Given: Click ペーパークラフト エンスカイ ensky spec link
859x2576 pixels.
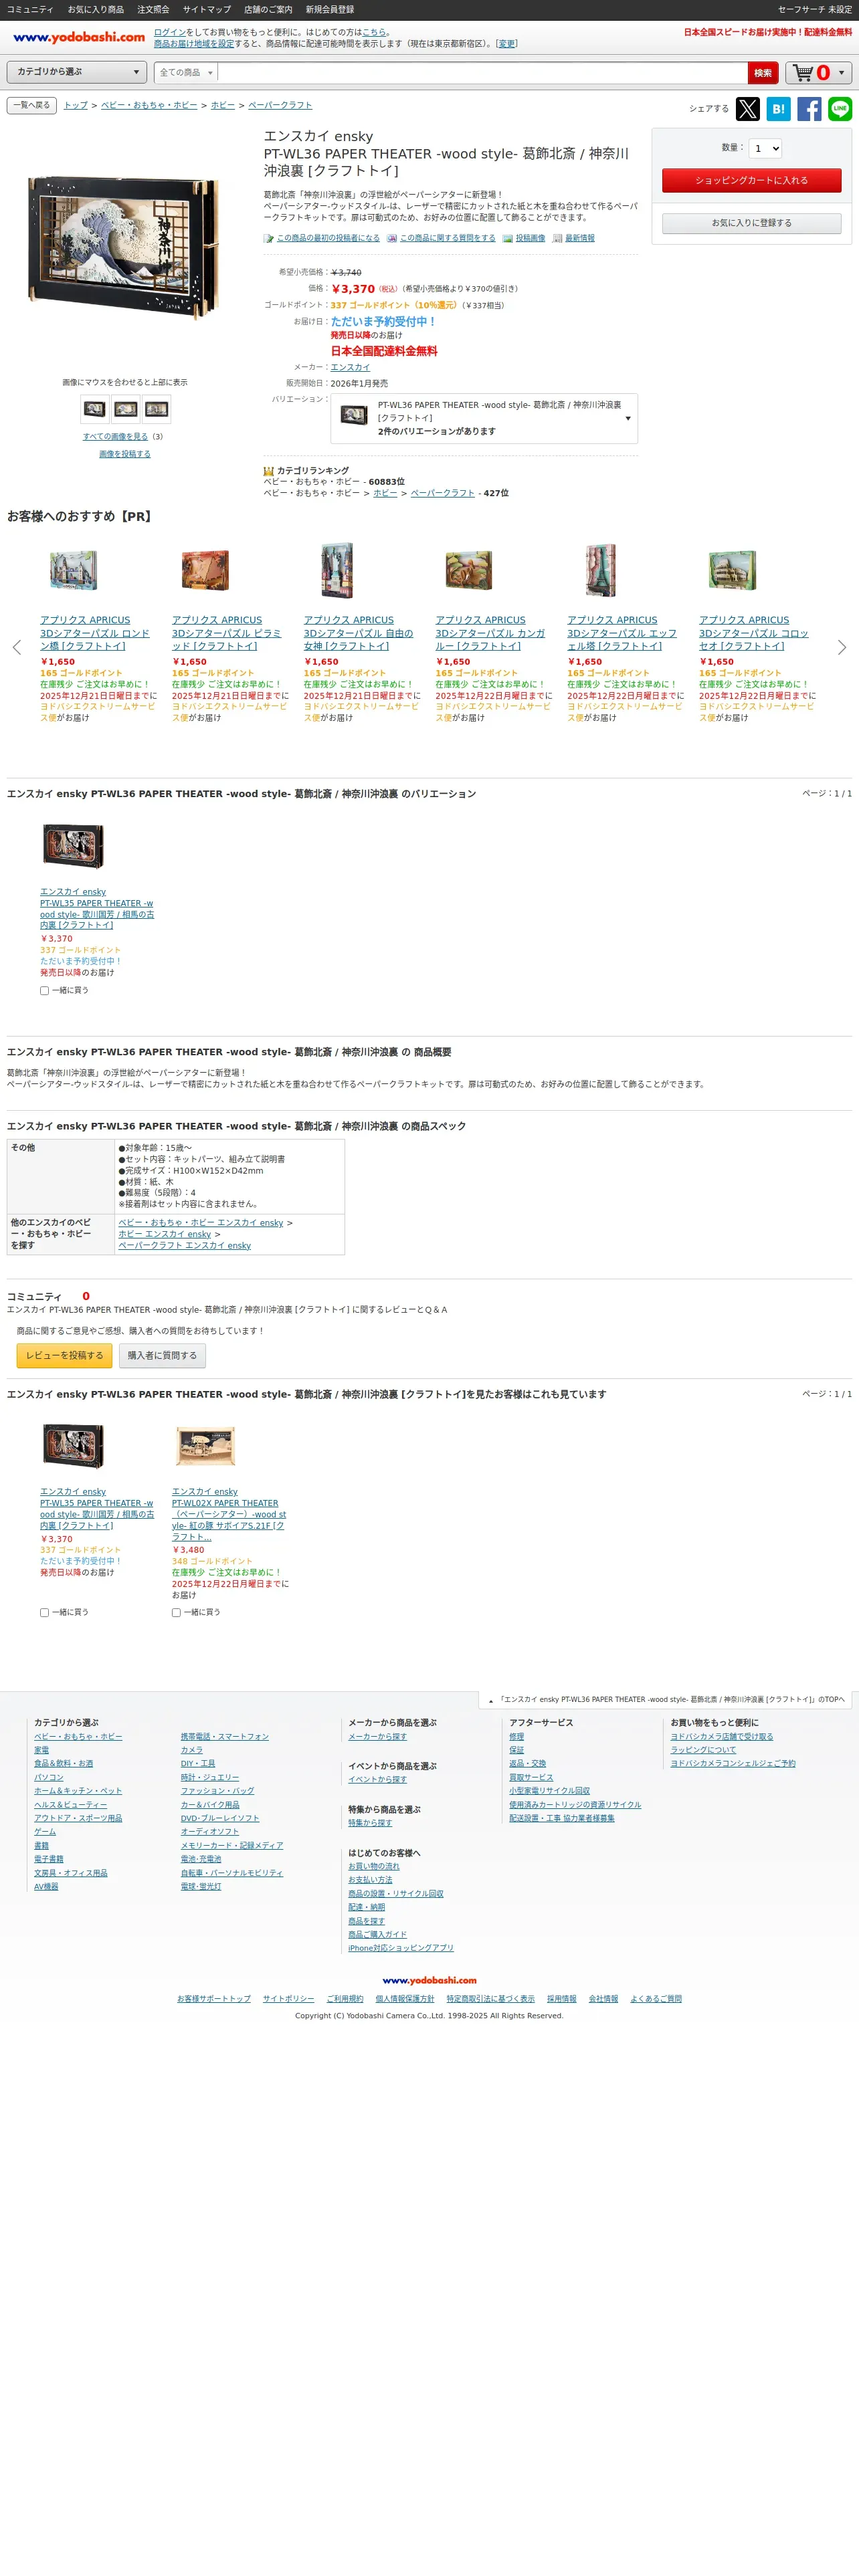Looking at the screenshot, I should 185,1246.
